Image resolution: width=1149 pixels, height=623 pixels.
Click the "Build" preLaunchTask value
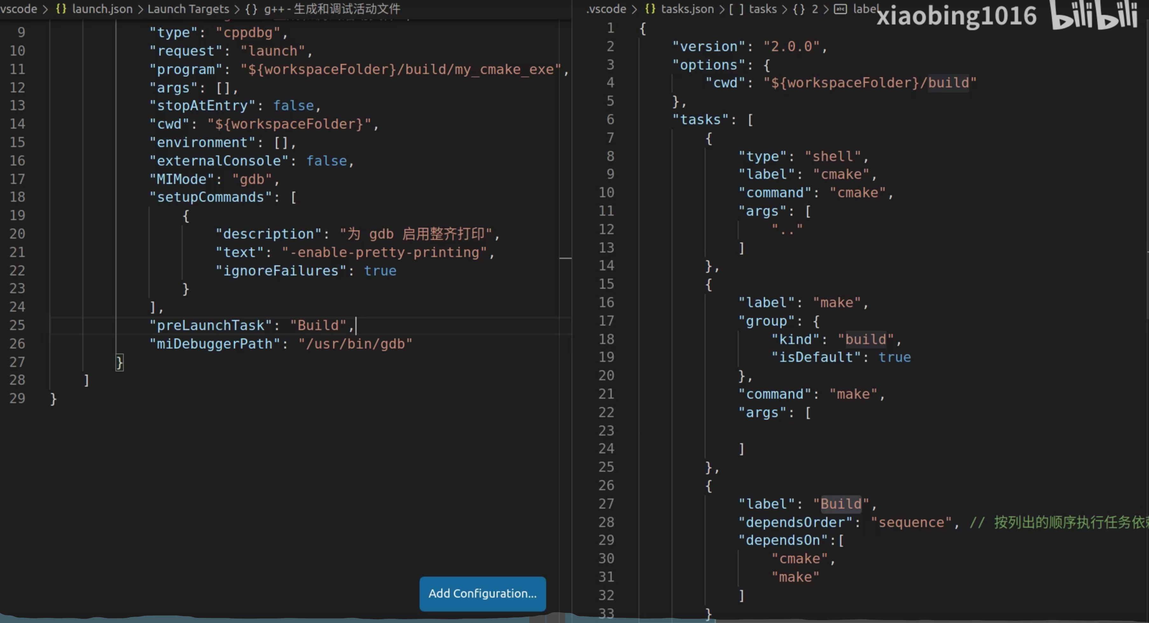[x=318, y=326]
